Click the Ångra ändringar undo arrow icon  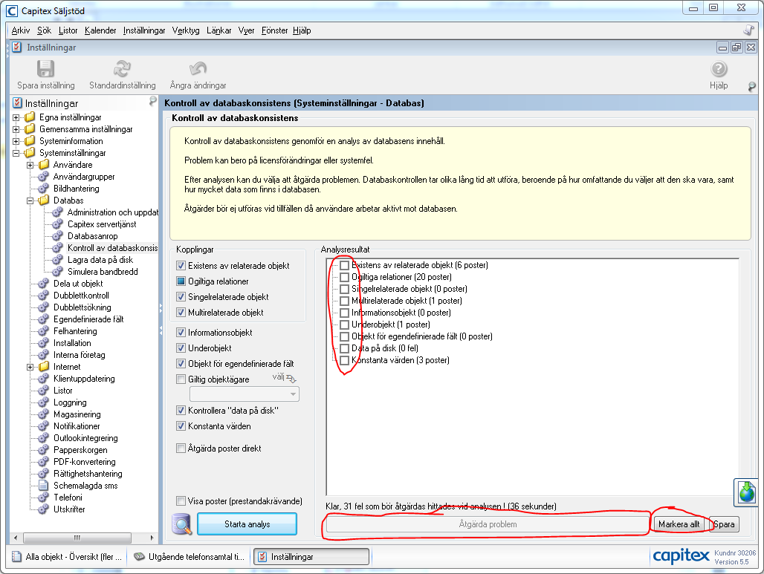(x=198, y=68)
